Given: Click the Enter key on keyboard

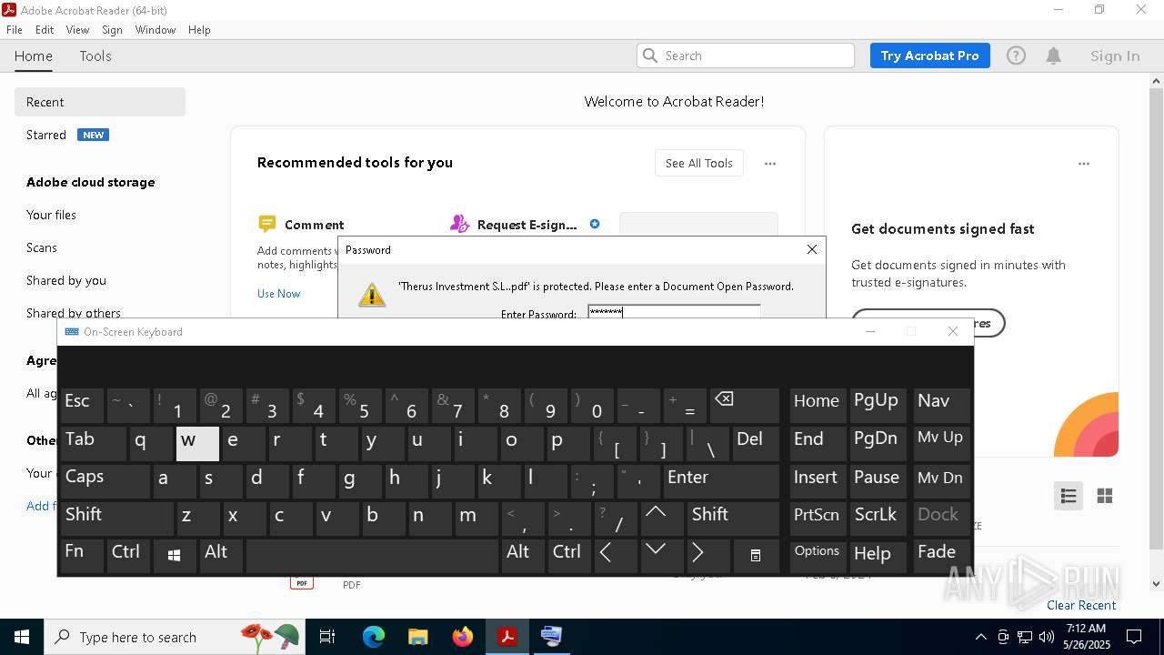Looking at the screenshot, I should [x=721, y=481].
